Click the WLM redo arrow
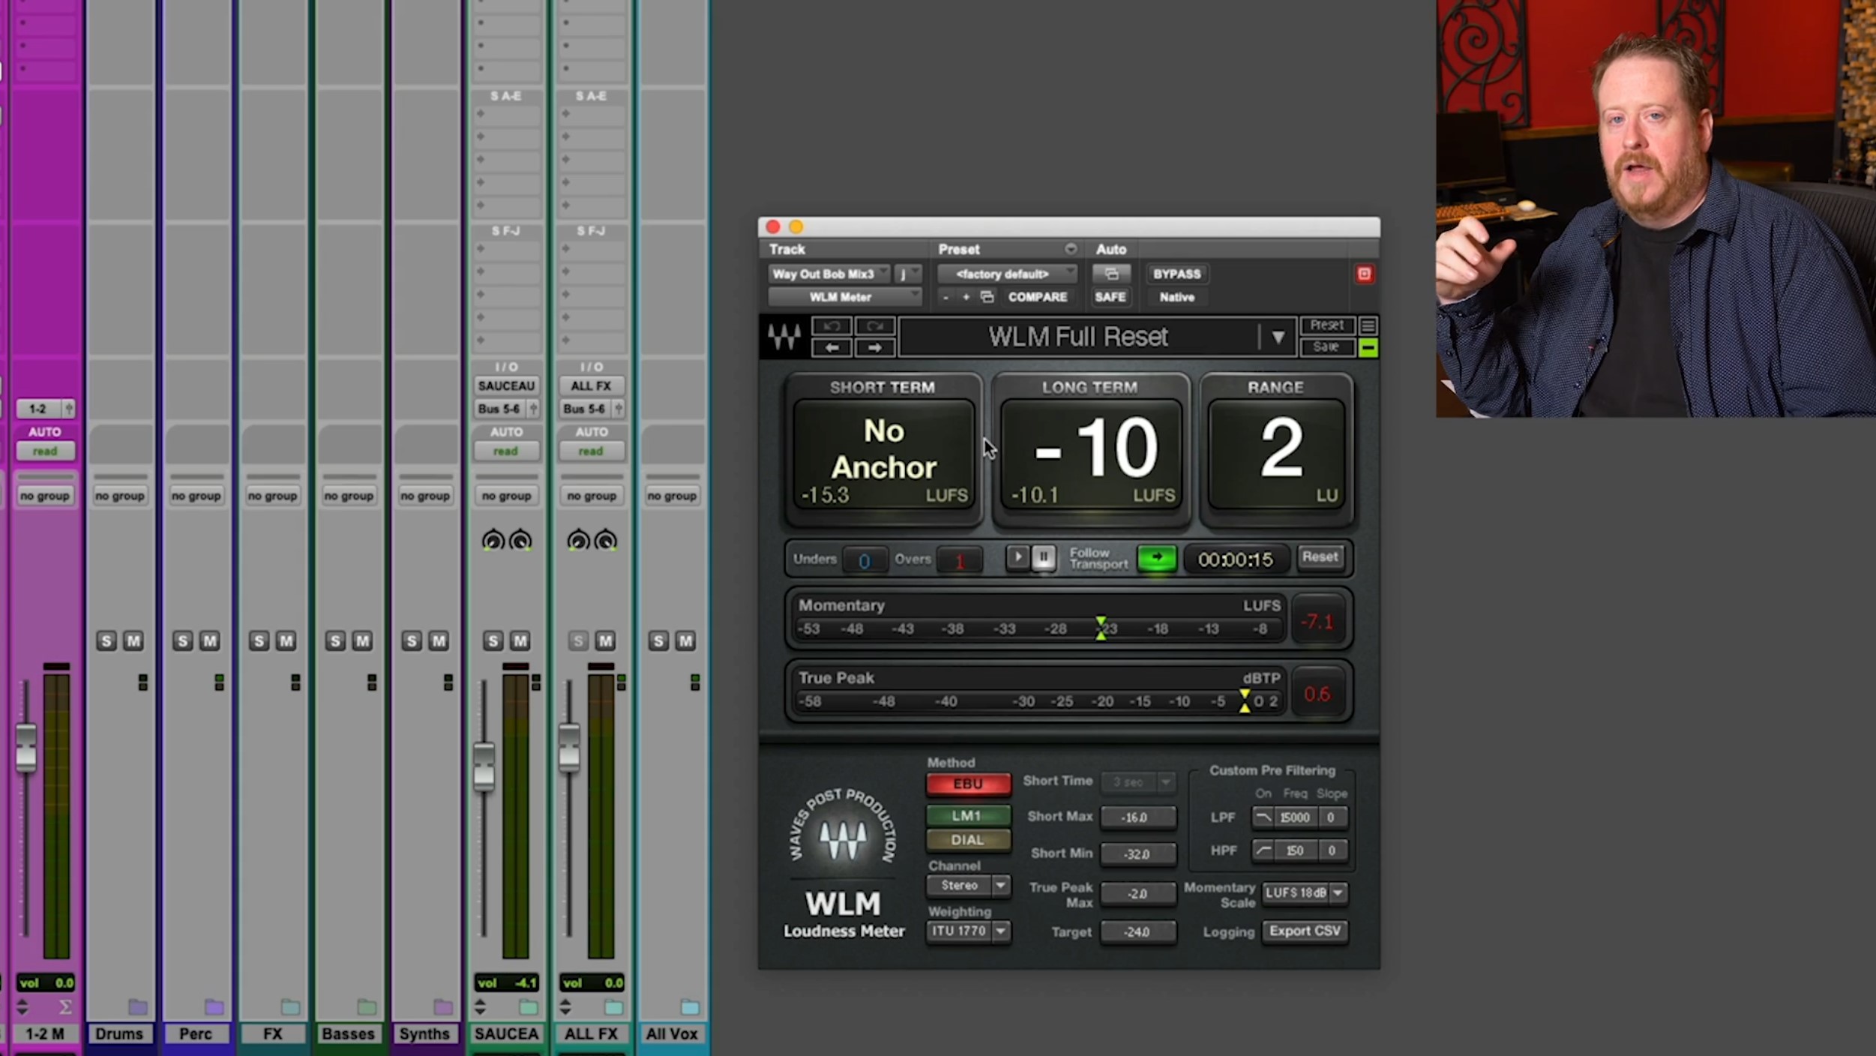 tap(875, 325)
